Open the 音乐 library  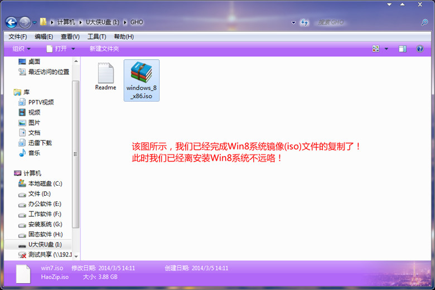tap(30, 153)
